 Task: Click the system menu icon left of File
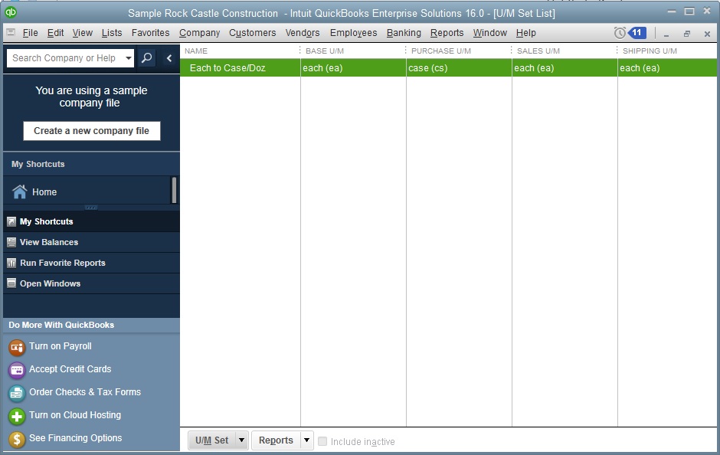(x=11, y=33)
